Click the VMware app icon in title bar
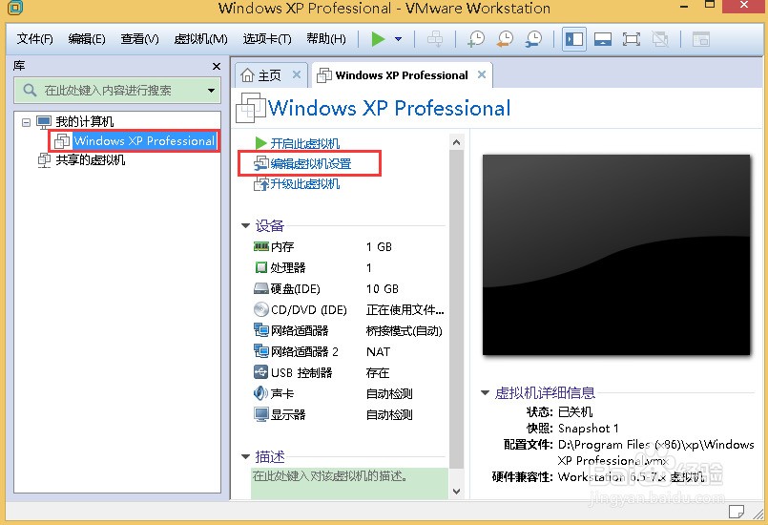The width and height of the screenshot is (768, 525). pos(15,8)
